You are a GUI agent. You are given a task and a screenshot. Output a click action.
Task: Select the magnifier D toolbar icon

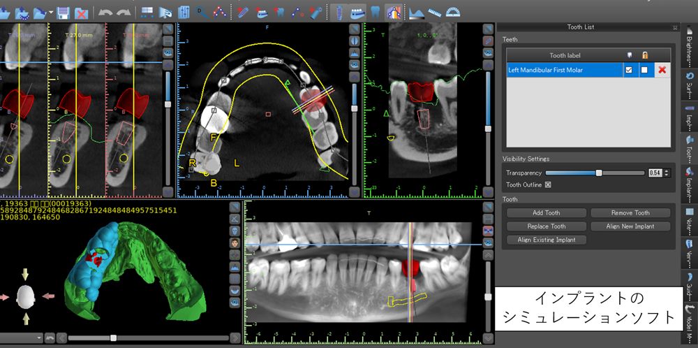[201, 13]
